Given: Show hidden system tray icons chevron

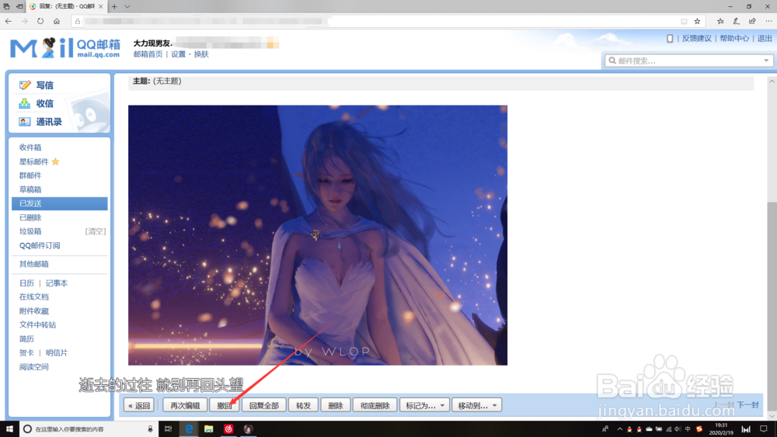Looking at the screenshot, I should pos(619,429).
